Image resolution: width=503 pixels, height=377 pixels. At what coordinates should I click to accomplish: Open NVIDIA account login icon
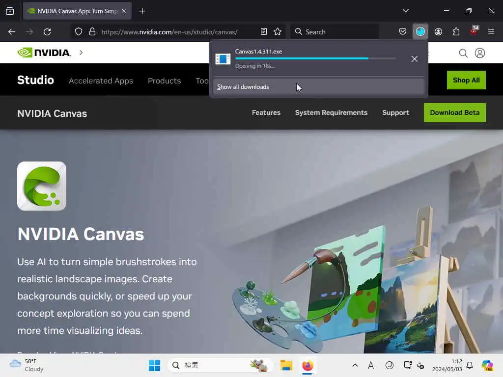pos(479,53)
